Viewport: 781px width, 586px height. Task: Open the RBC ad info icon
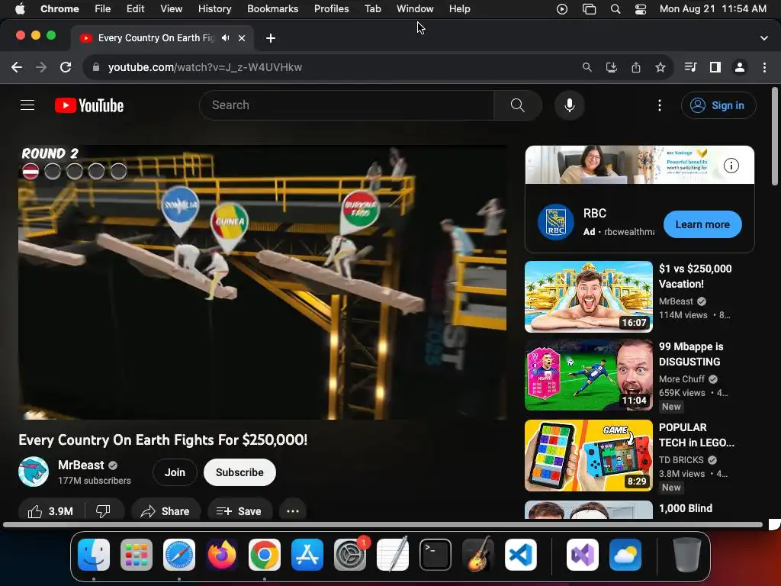(x=731, y=166)
